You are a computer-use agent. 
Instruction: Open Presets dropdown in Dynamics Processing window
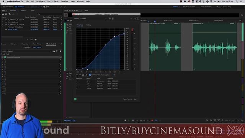click(93, 18)
